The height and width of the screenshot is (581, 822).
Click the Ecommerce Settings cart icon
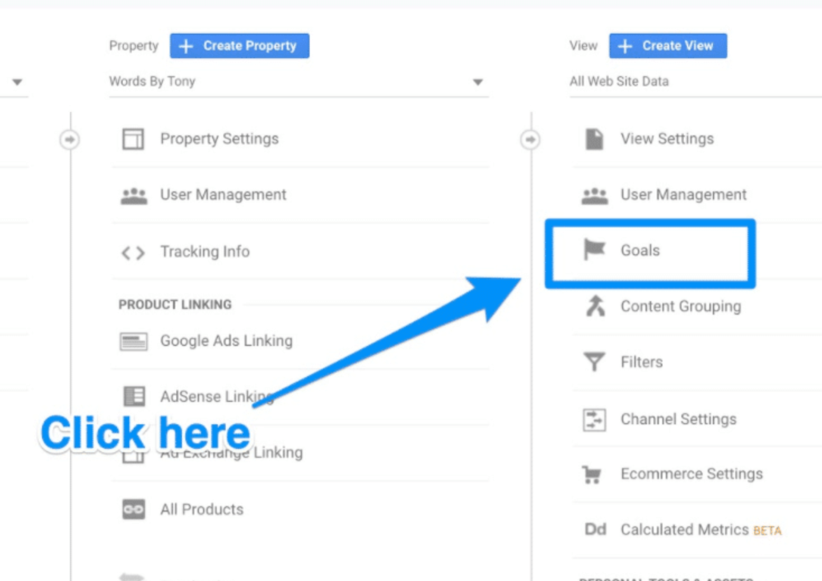point(592,475)
